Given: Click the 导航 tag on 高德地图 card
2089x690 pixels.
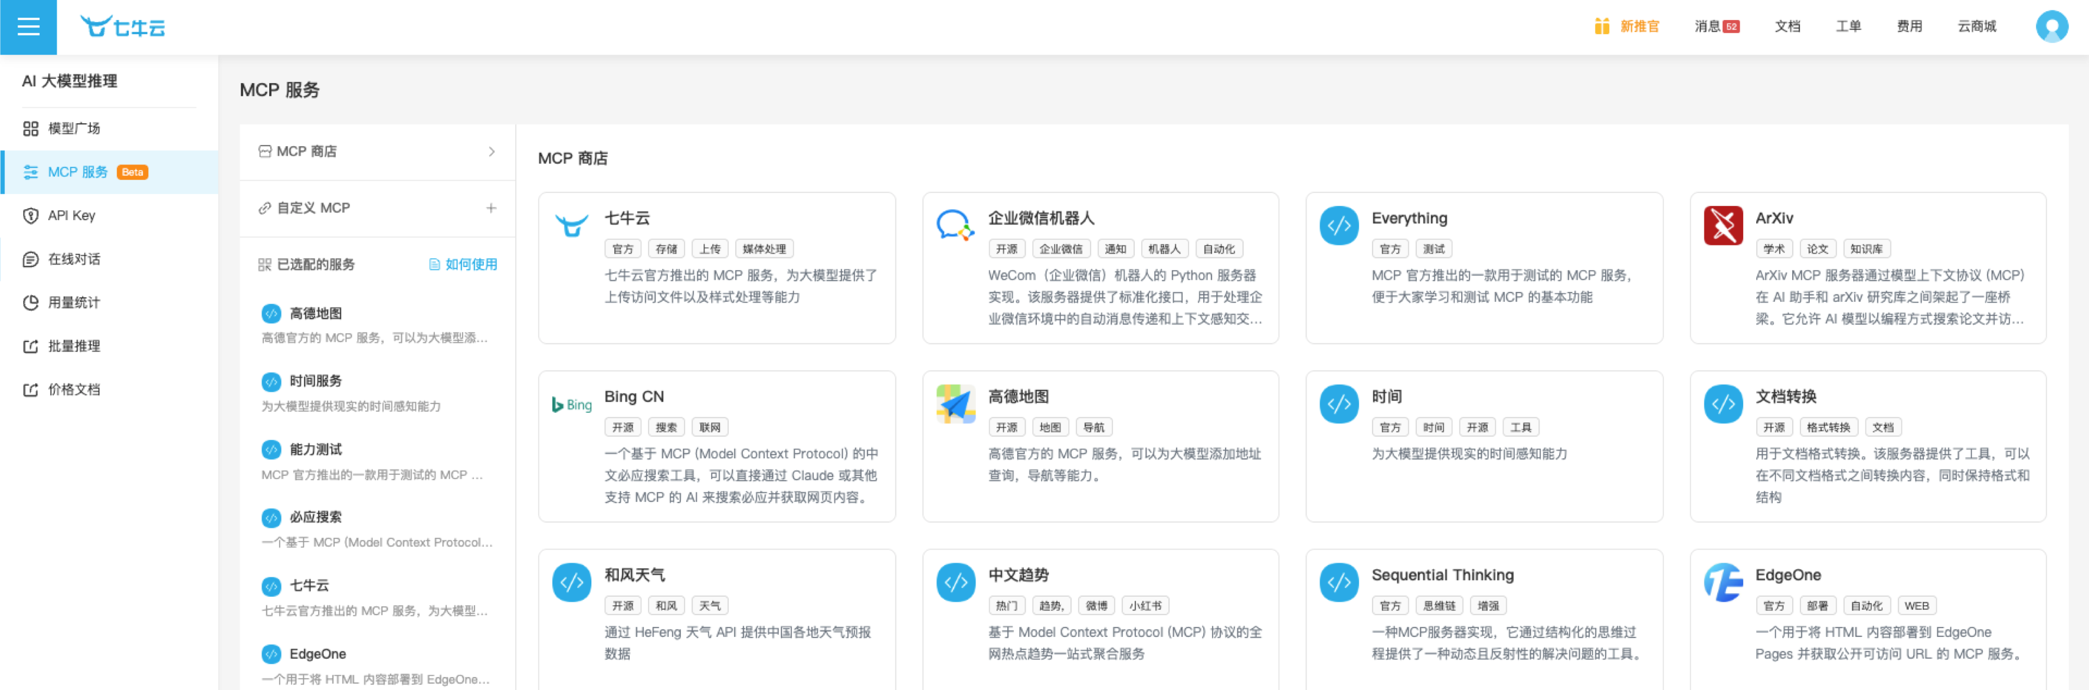Looking at the screenshot, I should pyautogui.click(x=1093, y=428).
